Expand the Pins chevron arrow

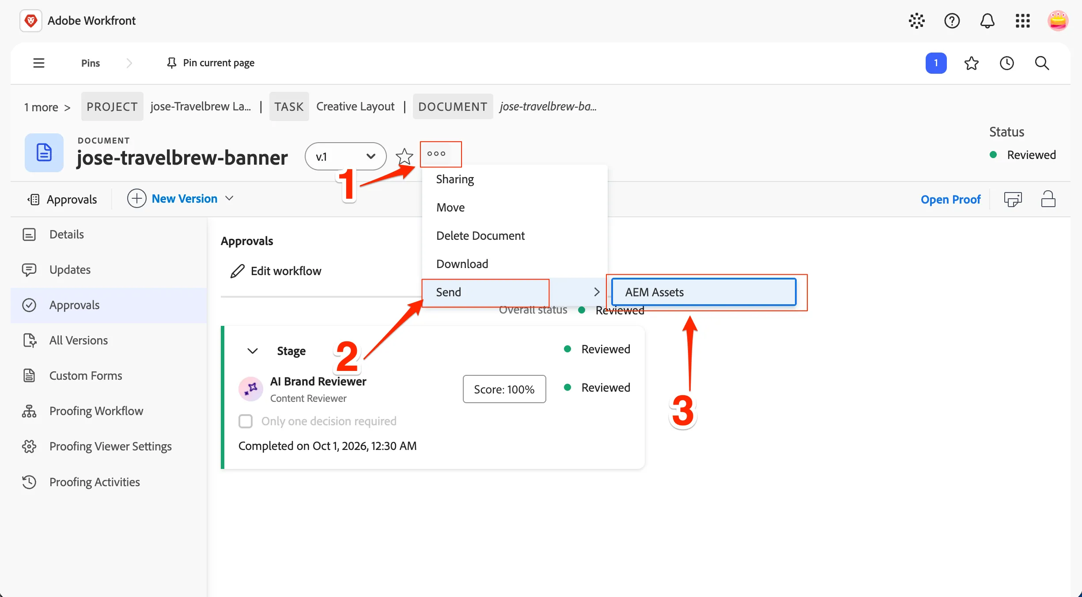click(129, 63)
